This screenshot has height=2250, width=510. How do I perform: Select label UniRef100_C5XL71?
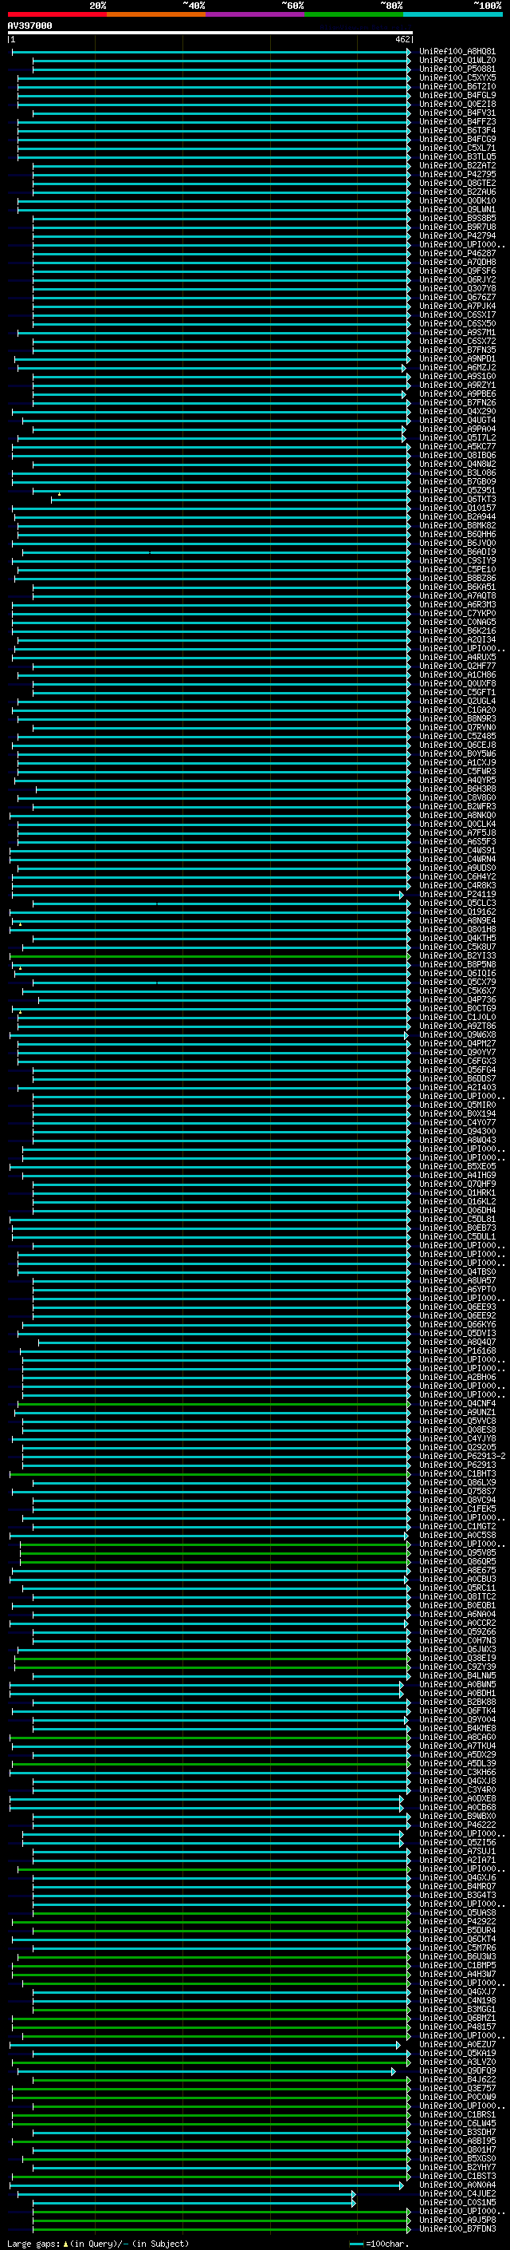(457, 148)
